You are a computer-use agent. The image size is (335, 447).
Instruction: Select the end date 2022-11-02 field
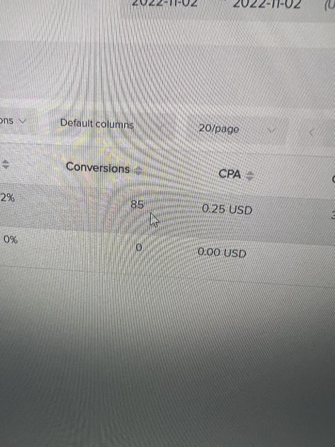[267, 3]
